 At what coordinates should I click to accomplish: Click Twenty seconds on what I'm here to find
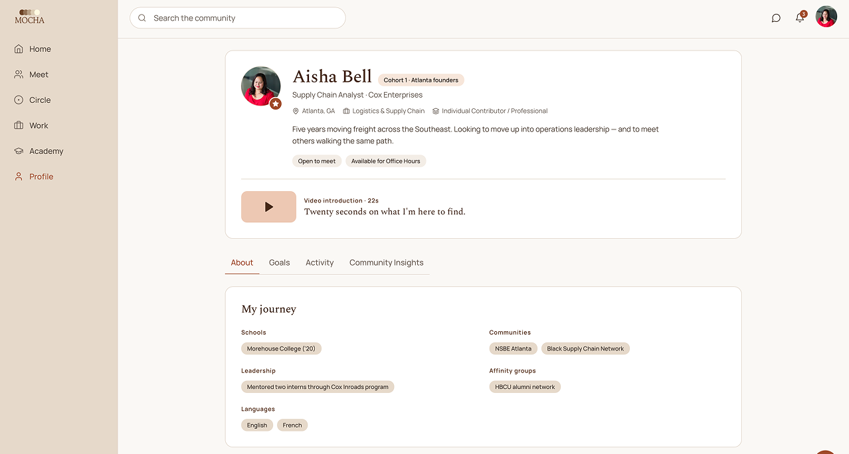point(385,212)
